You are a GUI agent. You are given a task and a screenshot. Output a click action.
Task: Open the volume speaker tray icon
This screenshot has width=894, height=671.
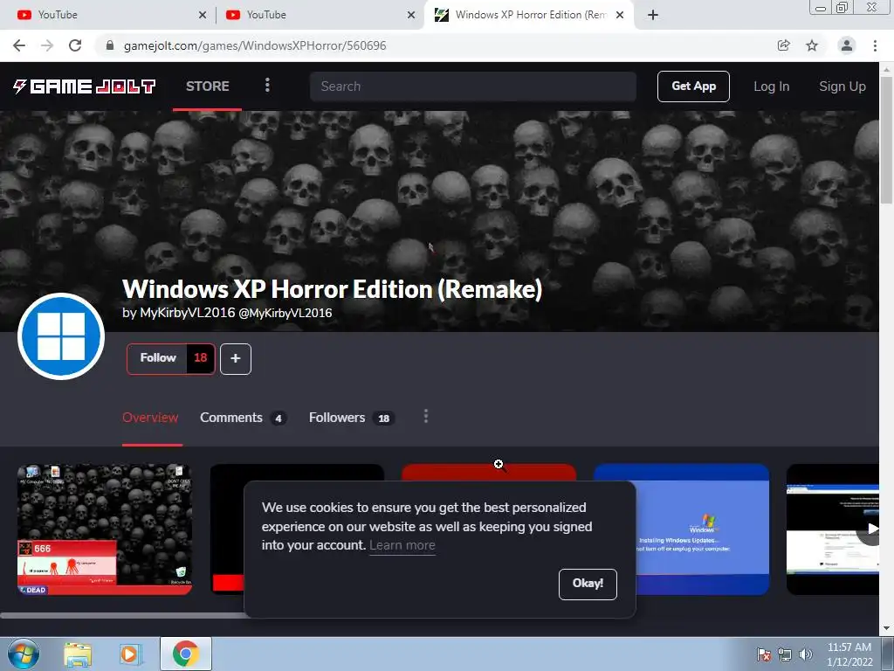[x=806, y=654]
